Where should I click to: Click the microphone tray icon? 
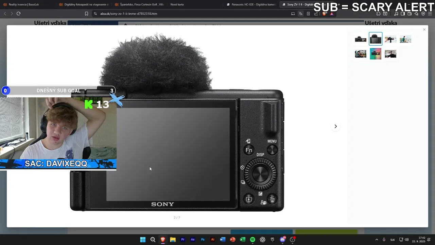pos(384,240)
